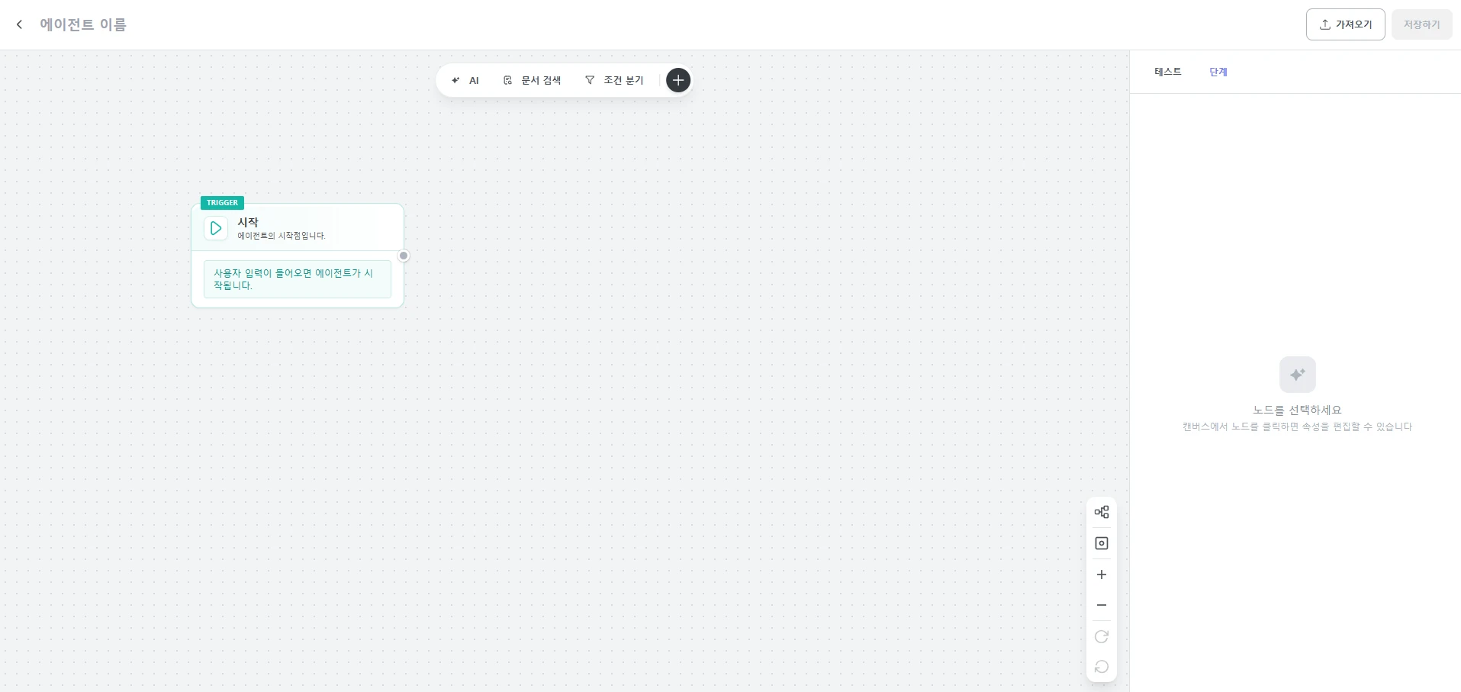Click the sparkle icon in the empty panel
1461x692 pixels.
click(1297, 375)
